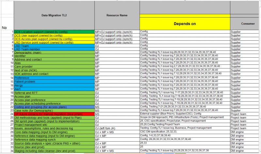This screenshot has width=261, height=154.
Task: Click the 'Data Migration TL2' column header
Action: (x=54, y=15)
